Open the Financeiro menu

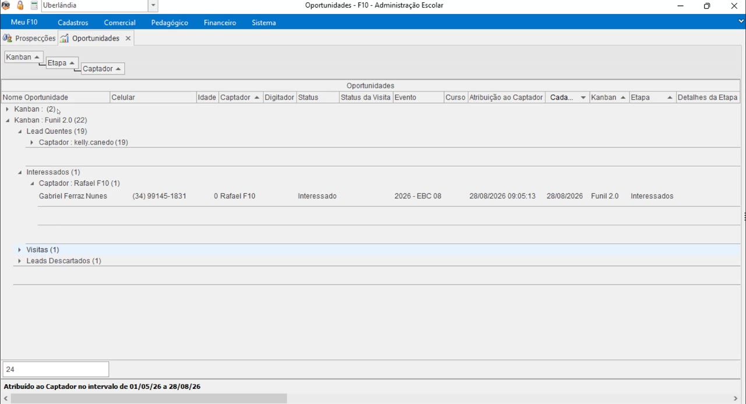point(220,22)
